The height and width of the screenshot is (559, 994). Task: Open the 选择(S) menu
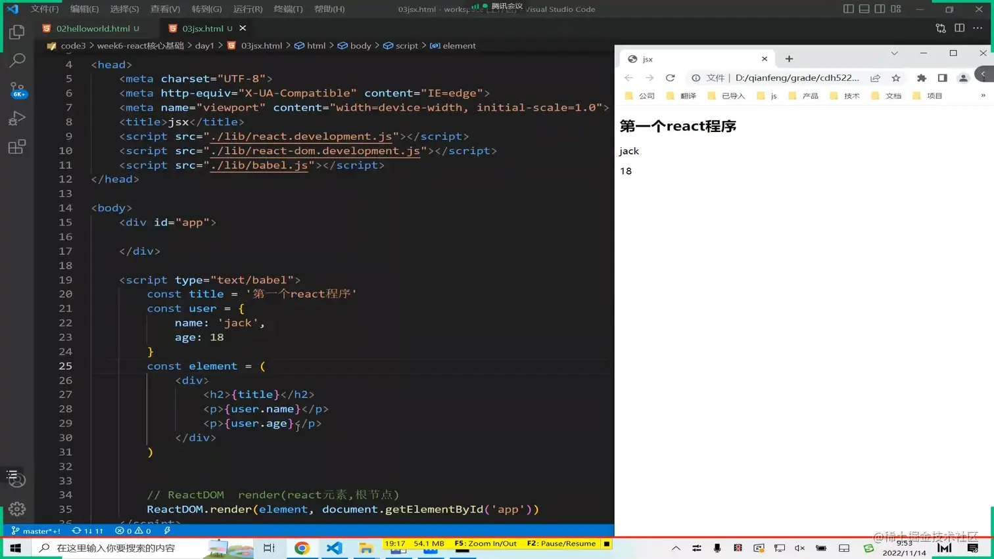(124, 9)
